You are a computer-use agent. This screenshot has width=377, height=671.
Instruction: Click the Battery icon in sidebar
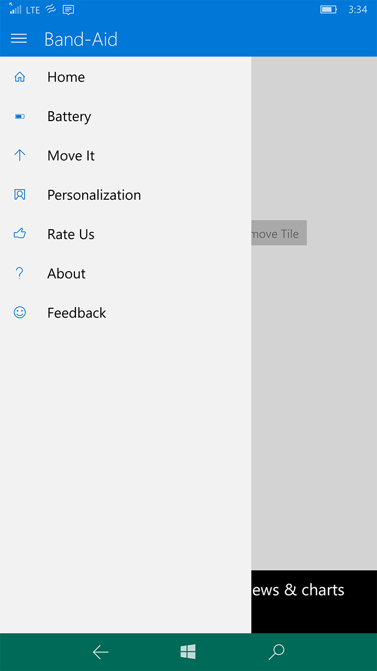[x=20, y=116]
